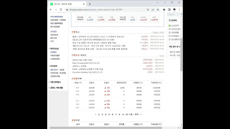Click the tab search chevron in title bar
Image resolution: width=230 pixels, height=129 pixels.
pyautogui.click(x=157, y=3)
